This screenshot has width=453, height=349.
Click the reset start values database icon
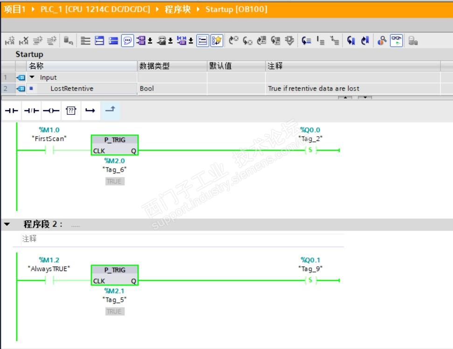click(x=68, y=41)
